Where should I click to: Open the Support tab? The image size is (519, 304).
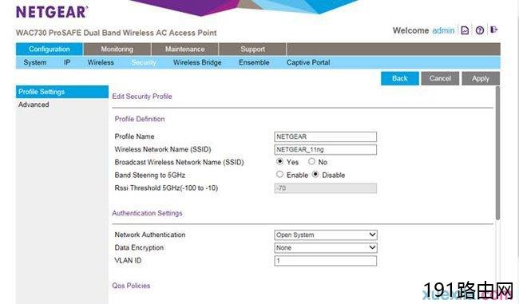point(252,49)
